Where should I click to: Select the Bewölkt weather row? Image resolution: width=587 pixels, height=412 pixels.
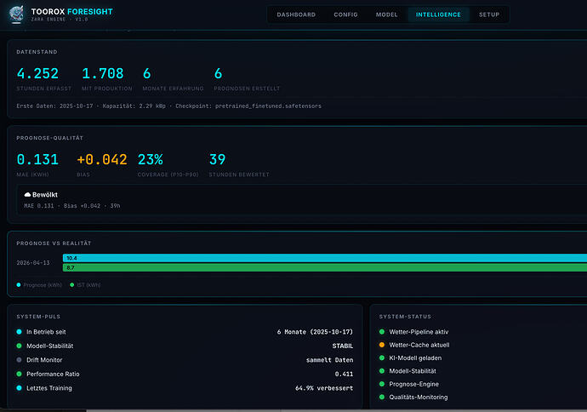pos(301,200)
